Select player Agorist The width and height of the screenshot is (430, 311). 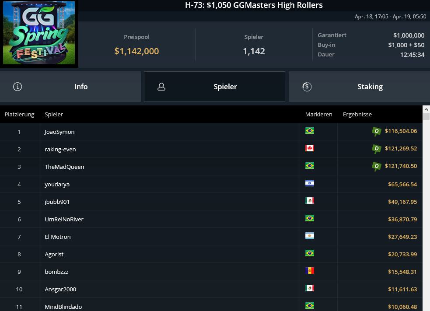54,255
